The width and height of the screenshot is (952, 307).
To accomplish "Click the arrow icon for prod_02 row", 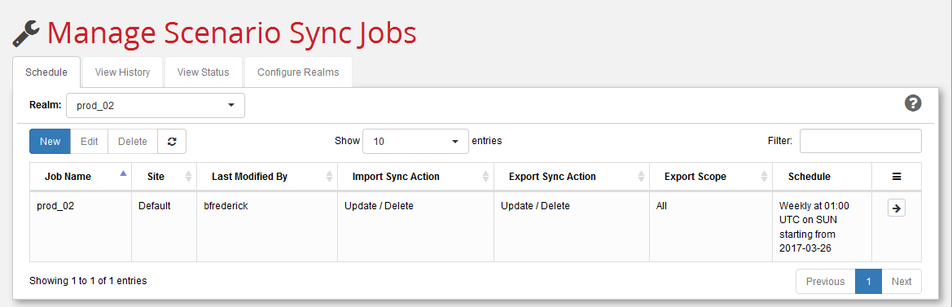I will [x=896, y=208].
